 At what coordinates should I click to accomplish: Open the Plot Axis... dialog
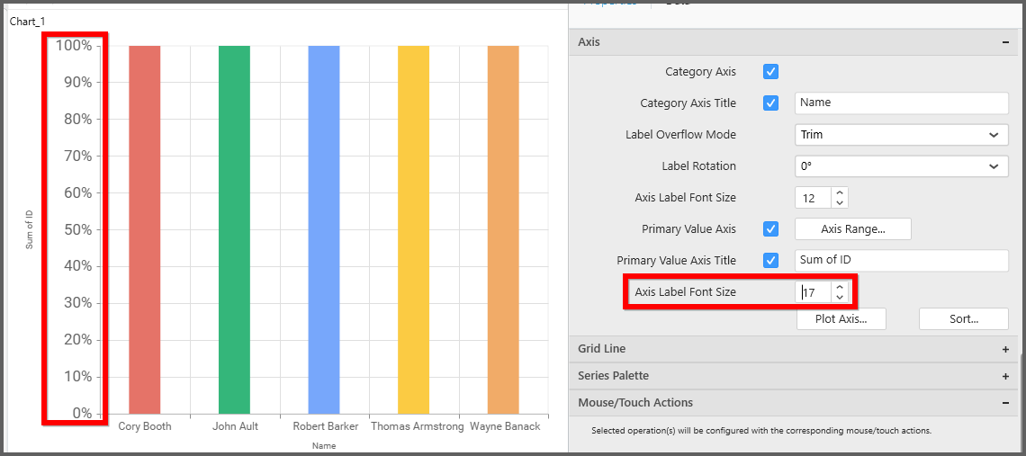coord(841,319)
